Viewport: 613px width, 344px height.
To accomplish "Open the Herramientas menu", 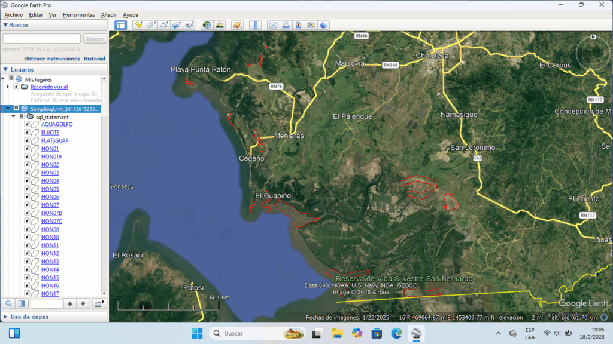I will pyautogui.click(x=78, y=14).
